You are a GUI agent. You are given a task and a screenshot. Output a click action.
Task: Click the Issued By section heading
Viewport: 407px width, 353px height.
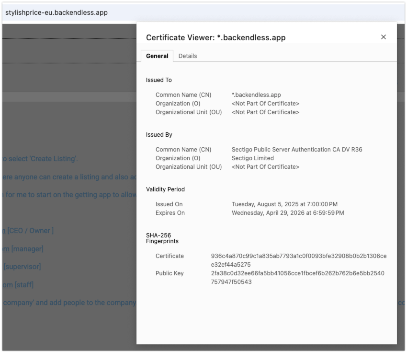tap(159, 135)
